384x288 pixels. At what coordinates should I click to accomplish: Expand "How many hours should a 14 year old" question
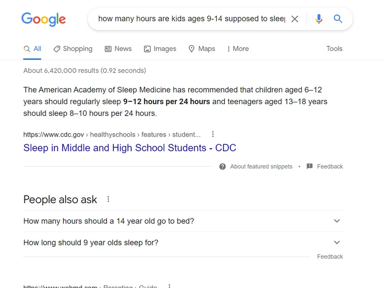tap(337, 221)
